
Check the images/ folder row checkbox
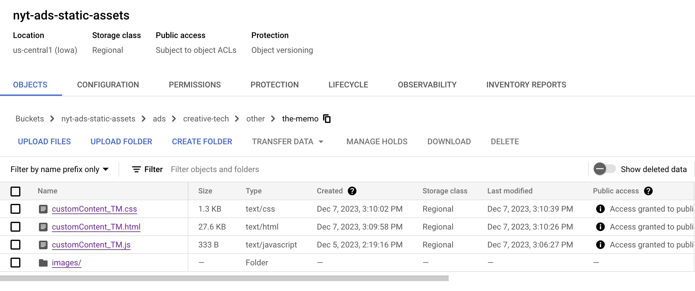15,263
